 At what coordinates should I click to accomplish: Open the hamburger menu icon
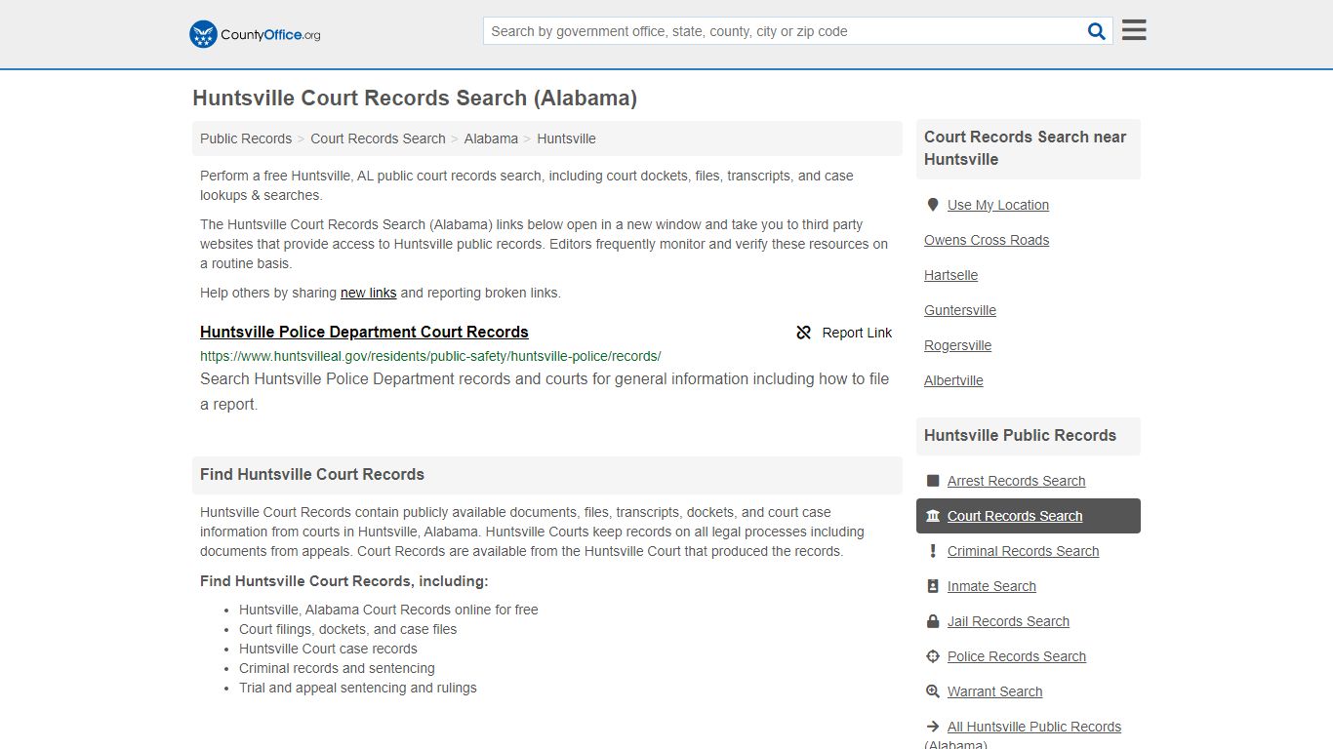click(x=1134, y=30)
